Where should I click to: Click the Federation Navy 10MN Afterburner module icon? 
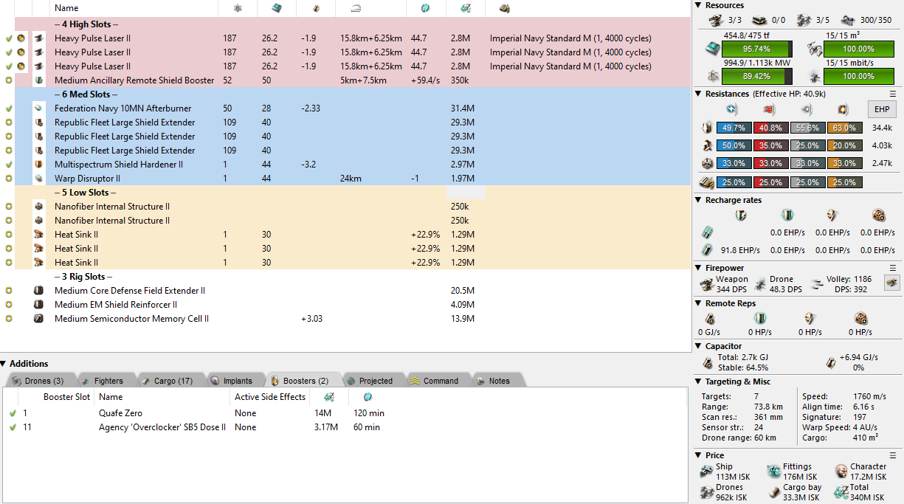pyautogui.click(x=38, y=108)
